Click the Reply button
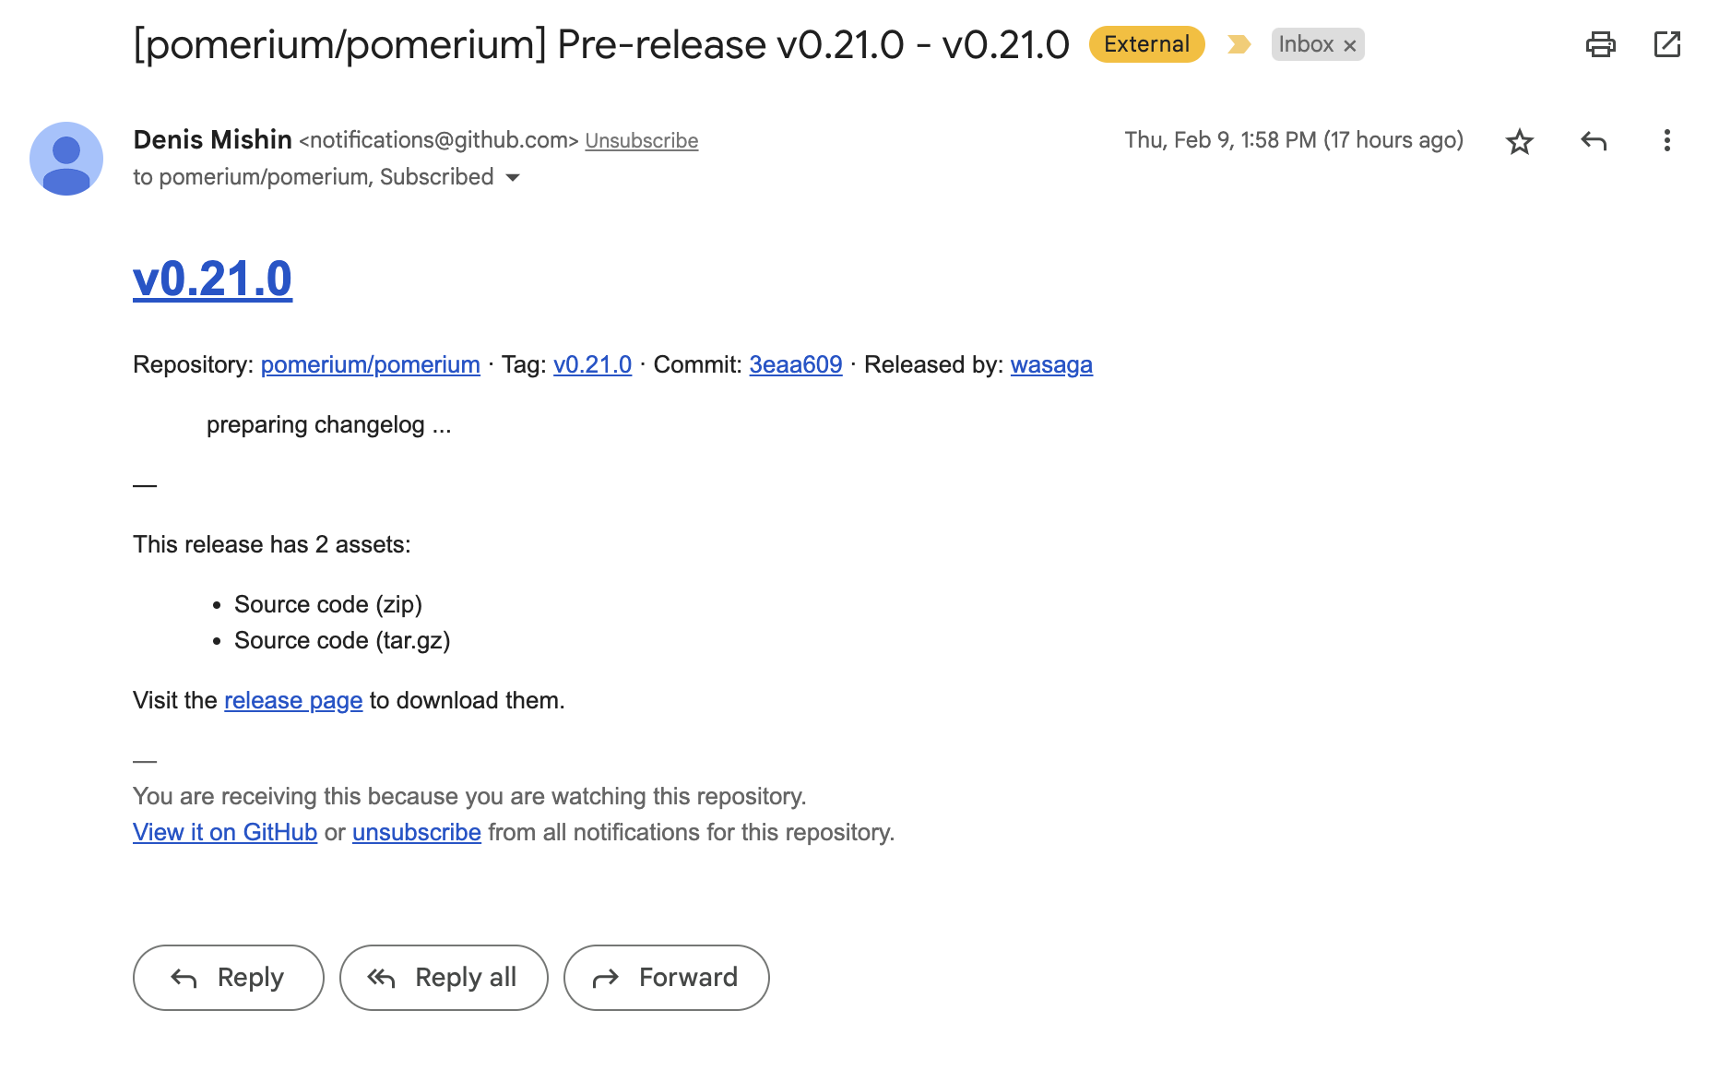Screen dimensions: 1719x1070 tap(228, 977)
